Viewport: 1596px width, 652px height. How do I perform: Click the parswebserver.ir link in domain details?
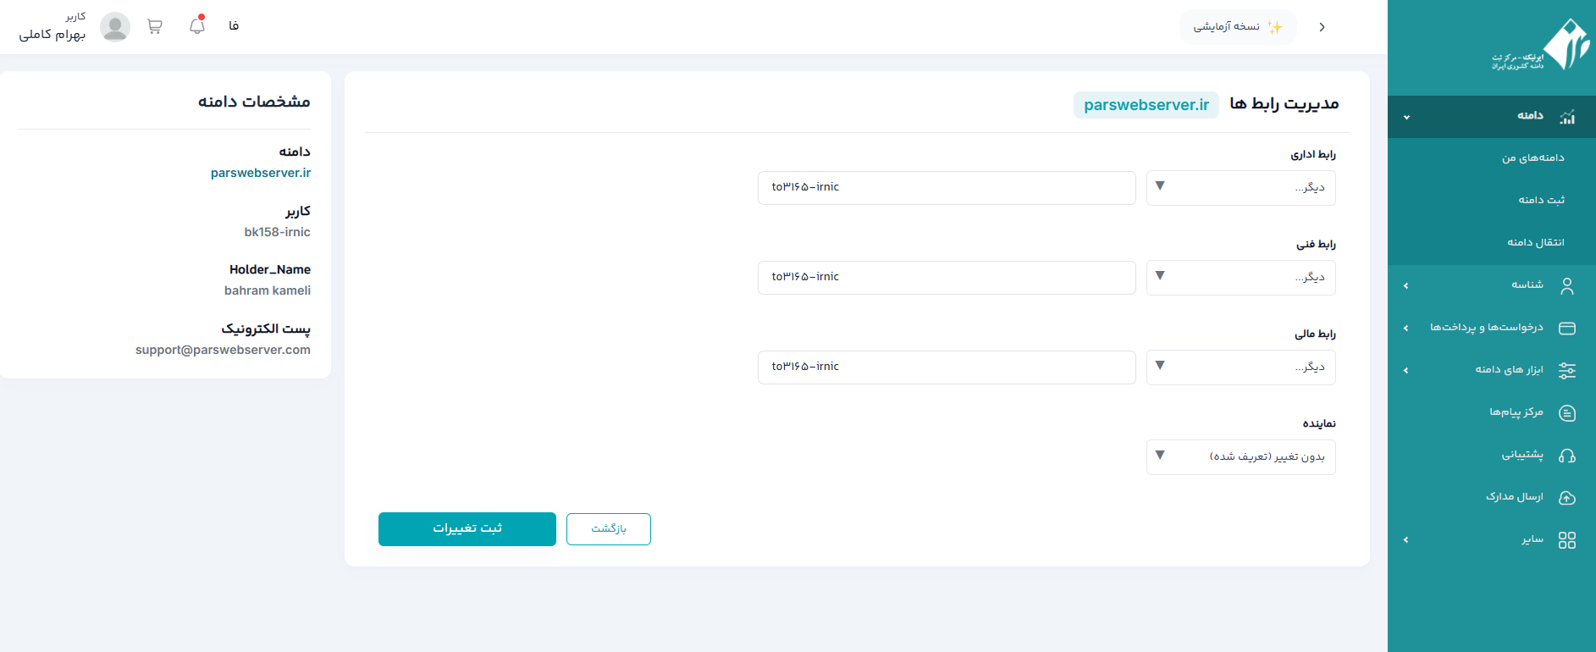pos(261,173)
